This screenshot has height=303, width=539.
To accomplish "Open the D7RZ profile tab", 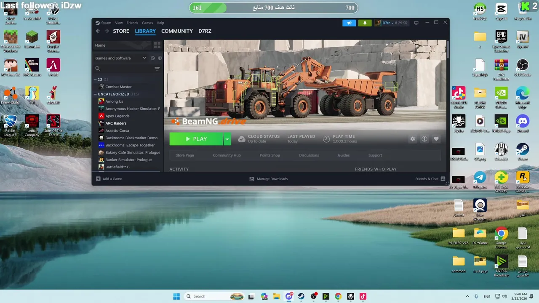I will [x=205, y=31].
